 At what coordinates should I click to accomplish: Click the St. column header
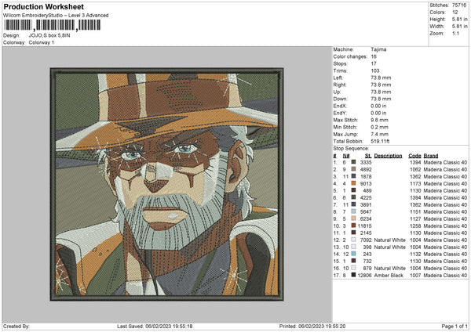tap(367, 156)
